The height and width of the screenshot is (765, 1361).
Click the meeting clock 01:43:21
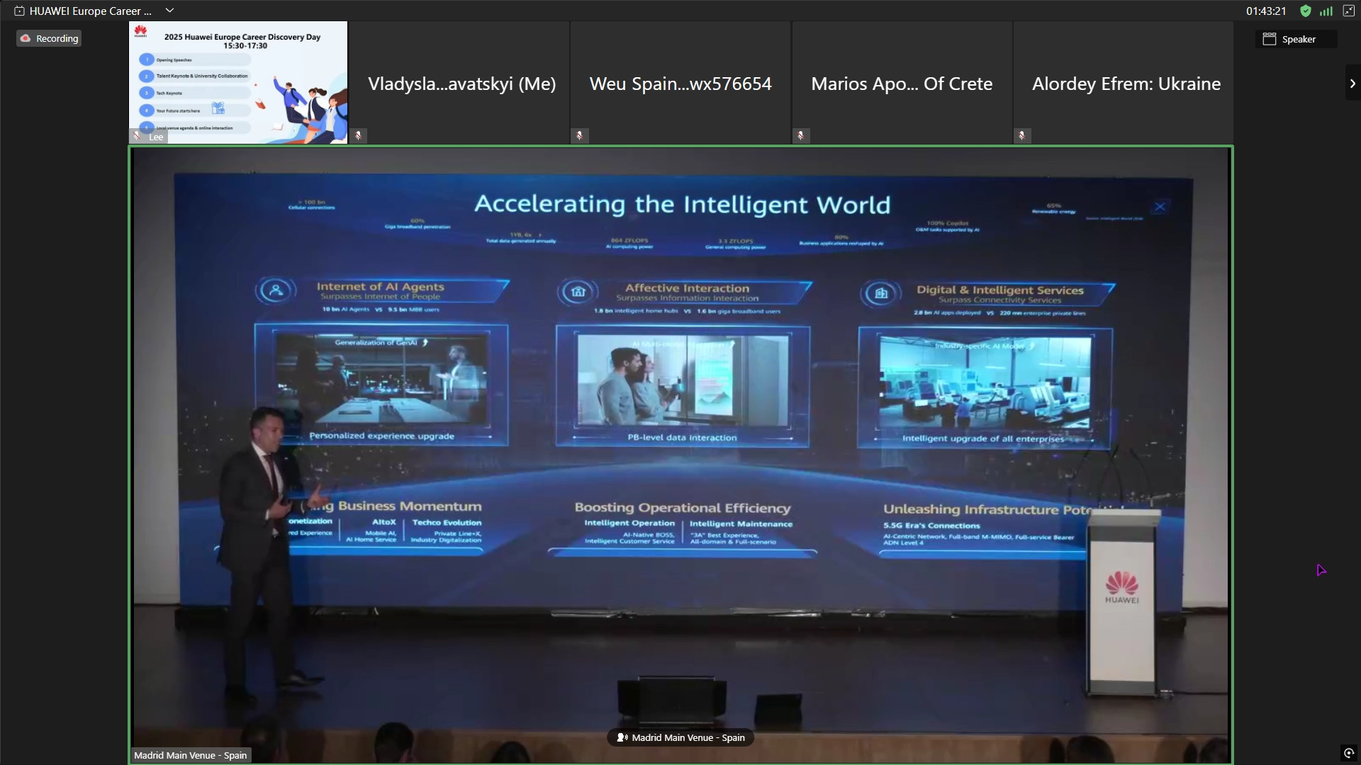point(1266,11)
